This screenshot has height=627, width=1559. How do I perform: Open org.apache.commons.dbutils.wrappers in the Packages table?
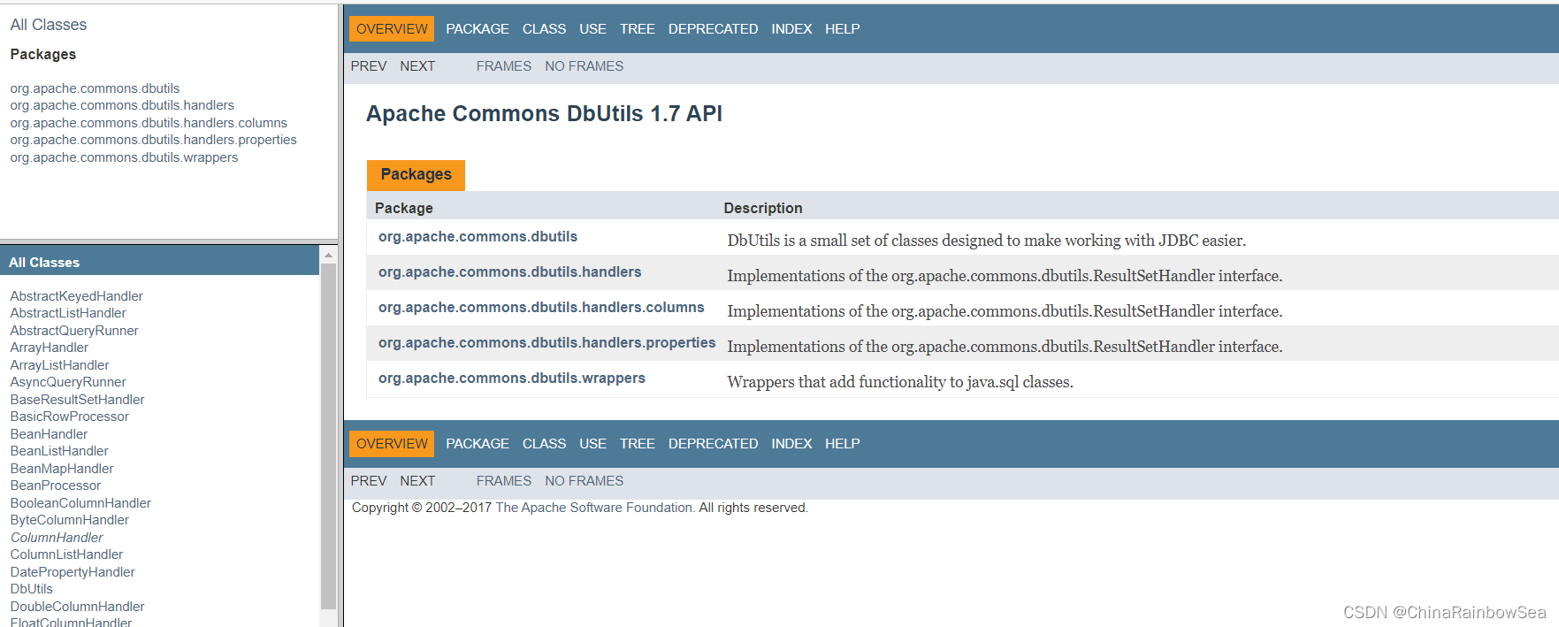[512, 378]
